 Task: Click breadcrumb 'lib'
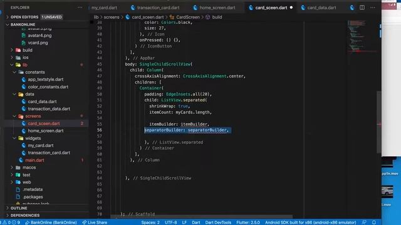coord(96,17)
